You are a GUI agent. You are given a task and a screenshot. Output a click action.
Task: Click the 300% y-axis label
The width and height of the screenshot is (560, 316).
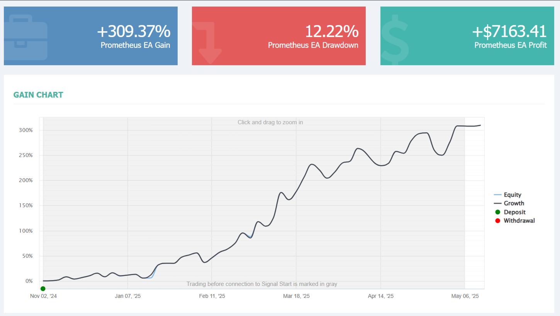point(26,130)
